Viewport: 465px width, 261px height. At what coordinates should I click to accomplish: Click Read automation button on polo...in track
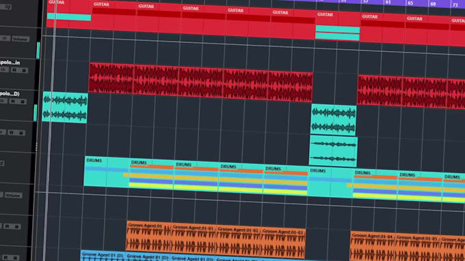[14, 70]
